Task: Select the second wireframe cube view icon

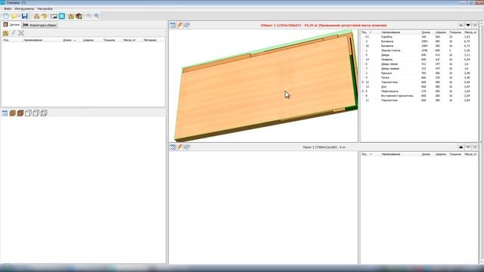Action: [36, 113]
